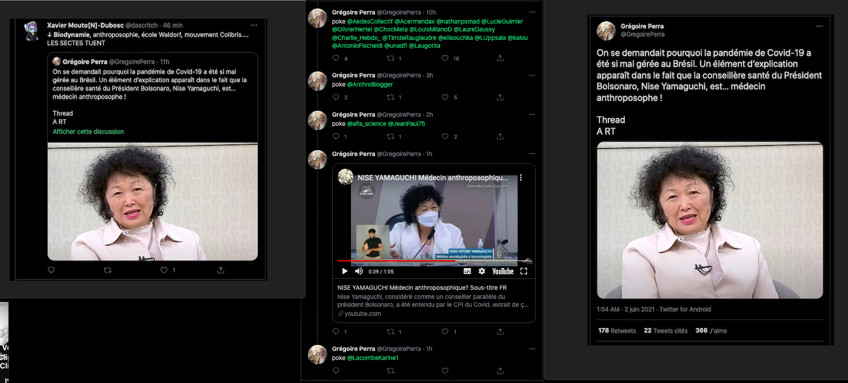This screenshot has height=383, width=848.
Task: Mute the YouTube video sound
Action: point(359,271)
